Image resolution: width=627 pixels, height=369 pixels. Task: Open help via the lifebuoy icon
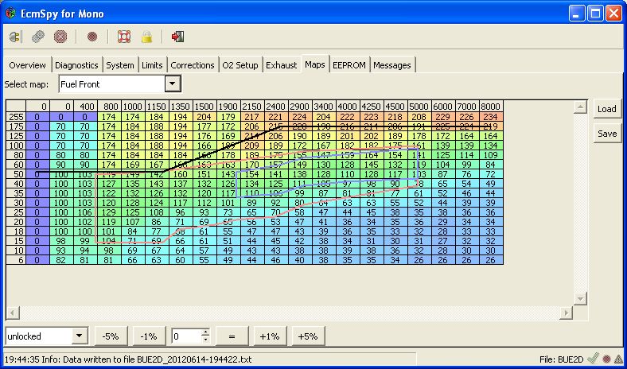(123, 37)
